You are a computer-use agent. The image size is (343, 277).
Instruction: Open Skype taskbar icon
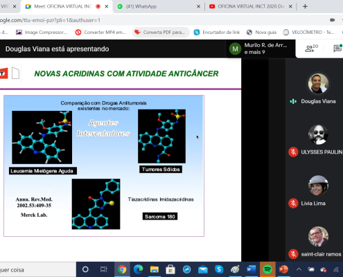click(x=219, y=269)
